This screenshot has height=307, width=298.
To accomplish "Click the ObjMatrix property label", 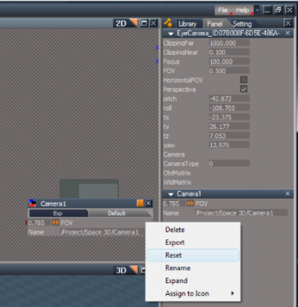I will [177, 173].
